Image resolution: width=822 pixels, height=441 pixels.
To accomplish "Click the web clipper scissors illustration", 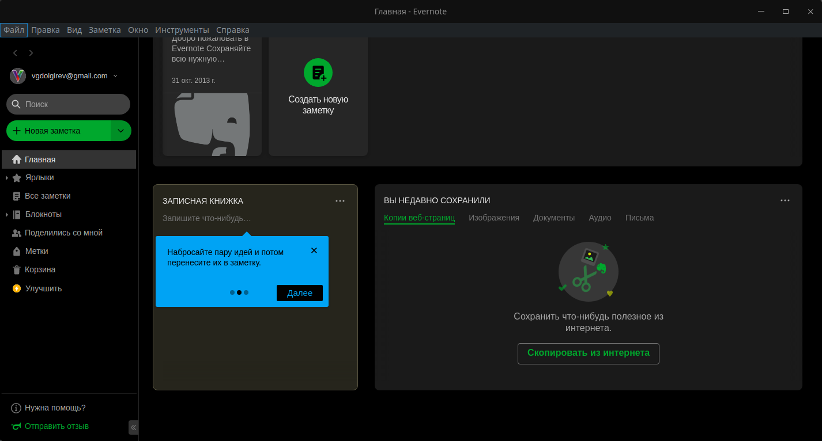I will point(588,272).
